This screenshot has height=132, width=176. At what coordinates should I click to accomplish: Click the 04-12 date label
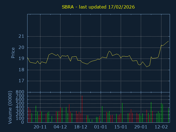tap(60, 127)
